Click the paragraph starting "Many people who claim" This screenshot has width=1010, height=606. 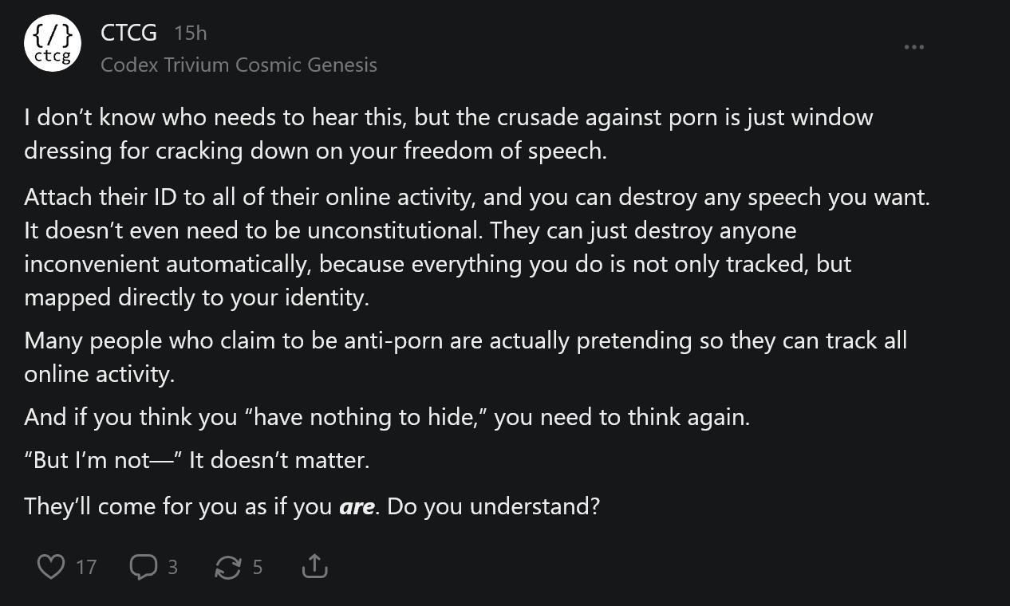[x=465, y=357]
